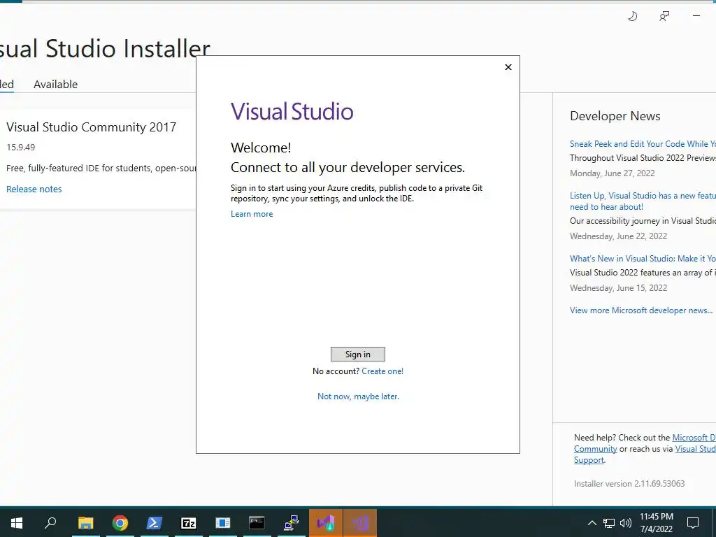This screenshot has width=716, height=537.
Task: Open Sneak Peek and Edit Your Code news
Action: (x=643, y=144)
